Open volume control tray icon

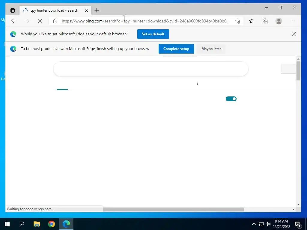268,224
